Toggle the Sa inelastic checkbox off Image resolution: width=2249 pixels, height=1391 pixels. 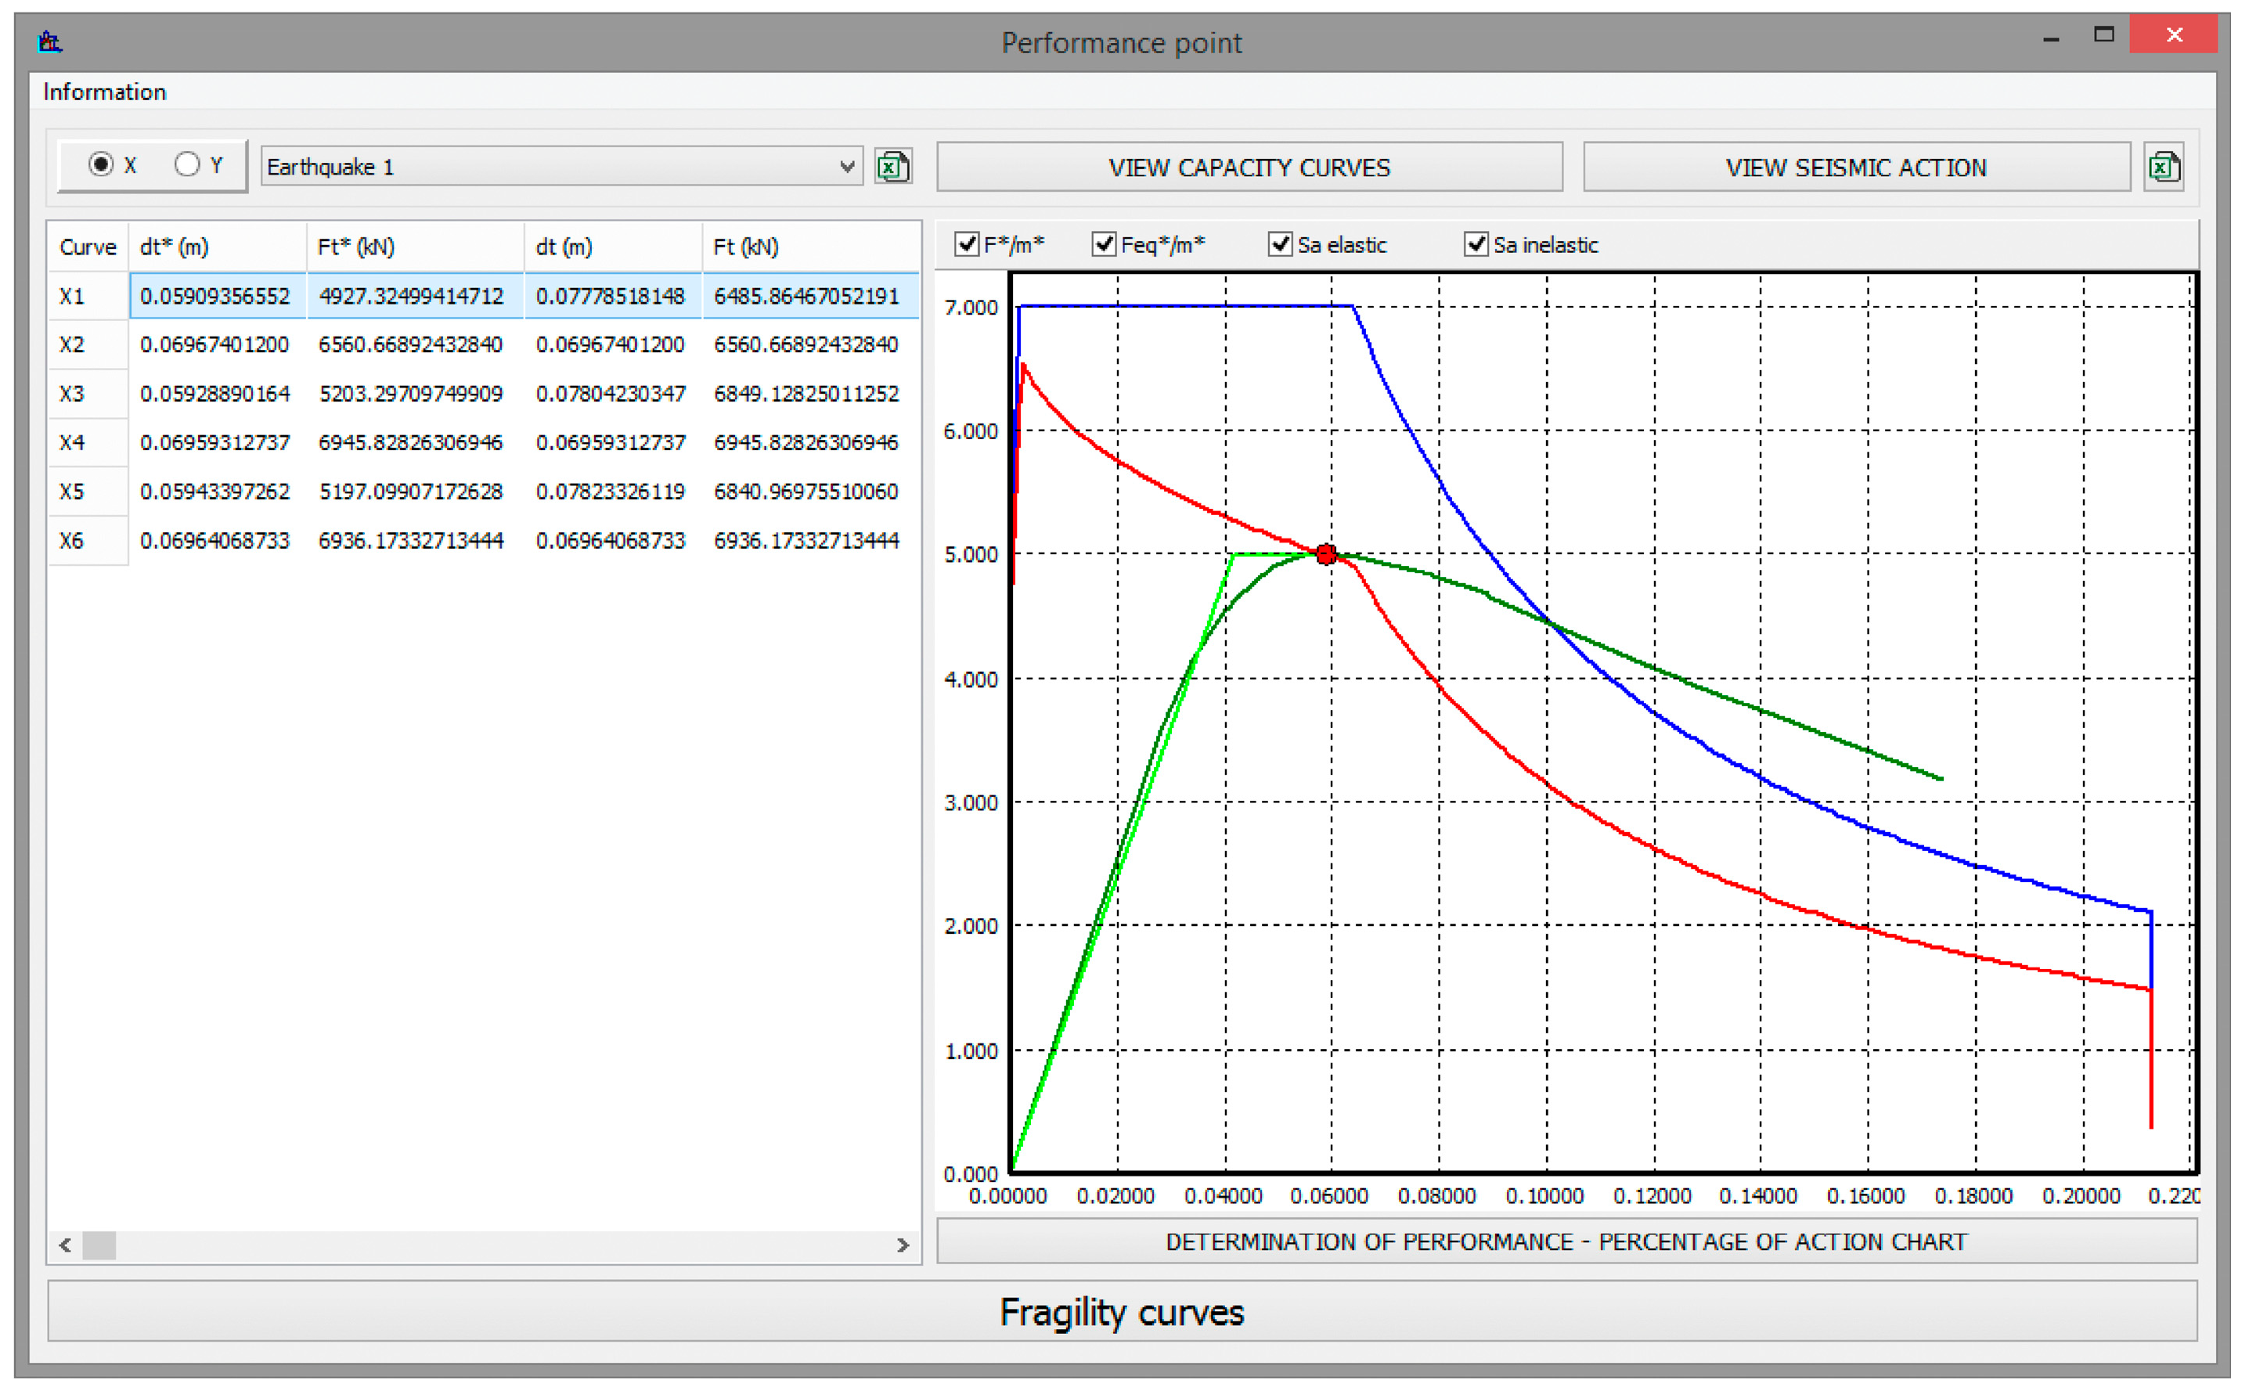(x=1477, y=243)
